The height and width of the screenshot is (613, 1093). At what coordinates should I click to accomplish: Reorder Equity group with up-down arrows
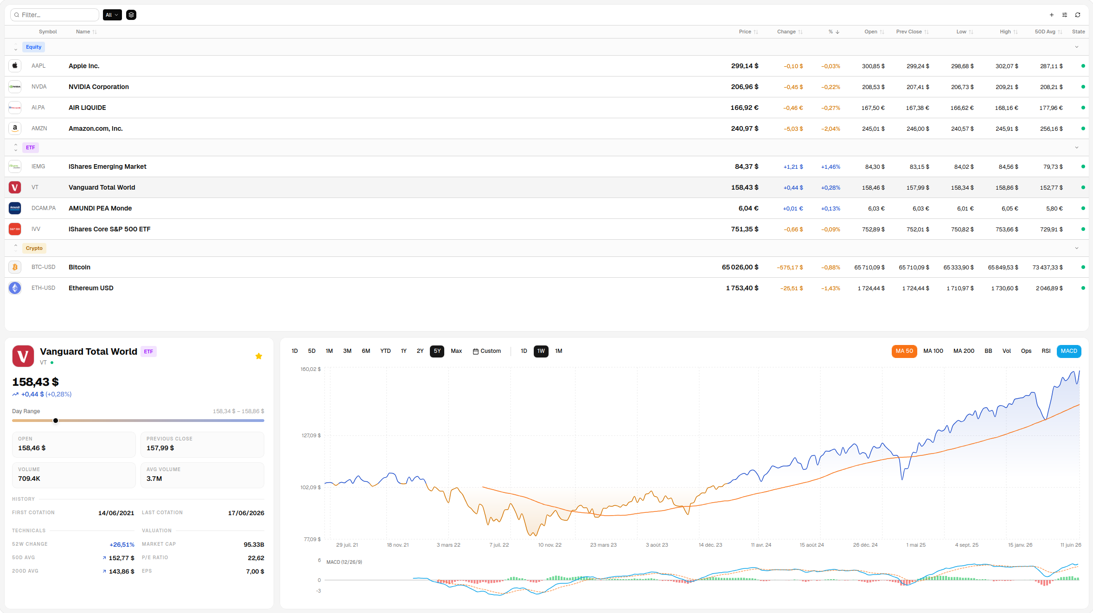click(16, 47)
